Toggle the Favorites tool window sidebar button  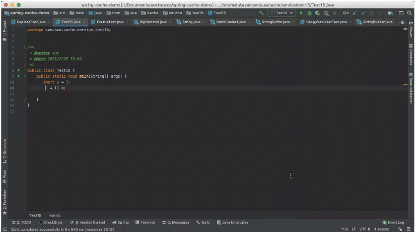coord(4,202)
